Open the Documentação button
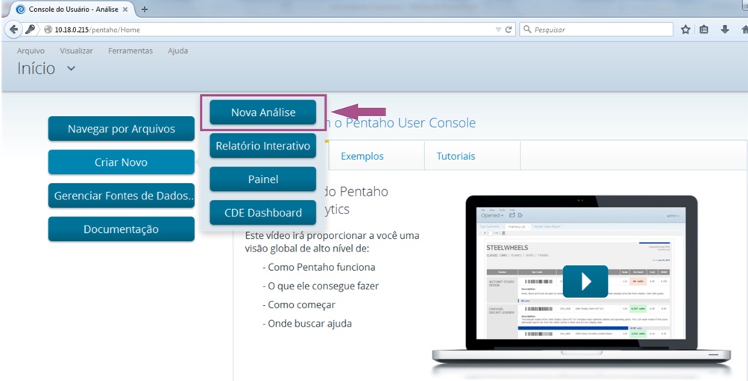Image resolution: width=748 pixels, height=381 pixels. (x=121, y=229)
